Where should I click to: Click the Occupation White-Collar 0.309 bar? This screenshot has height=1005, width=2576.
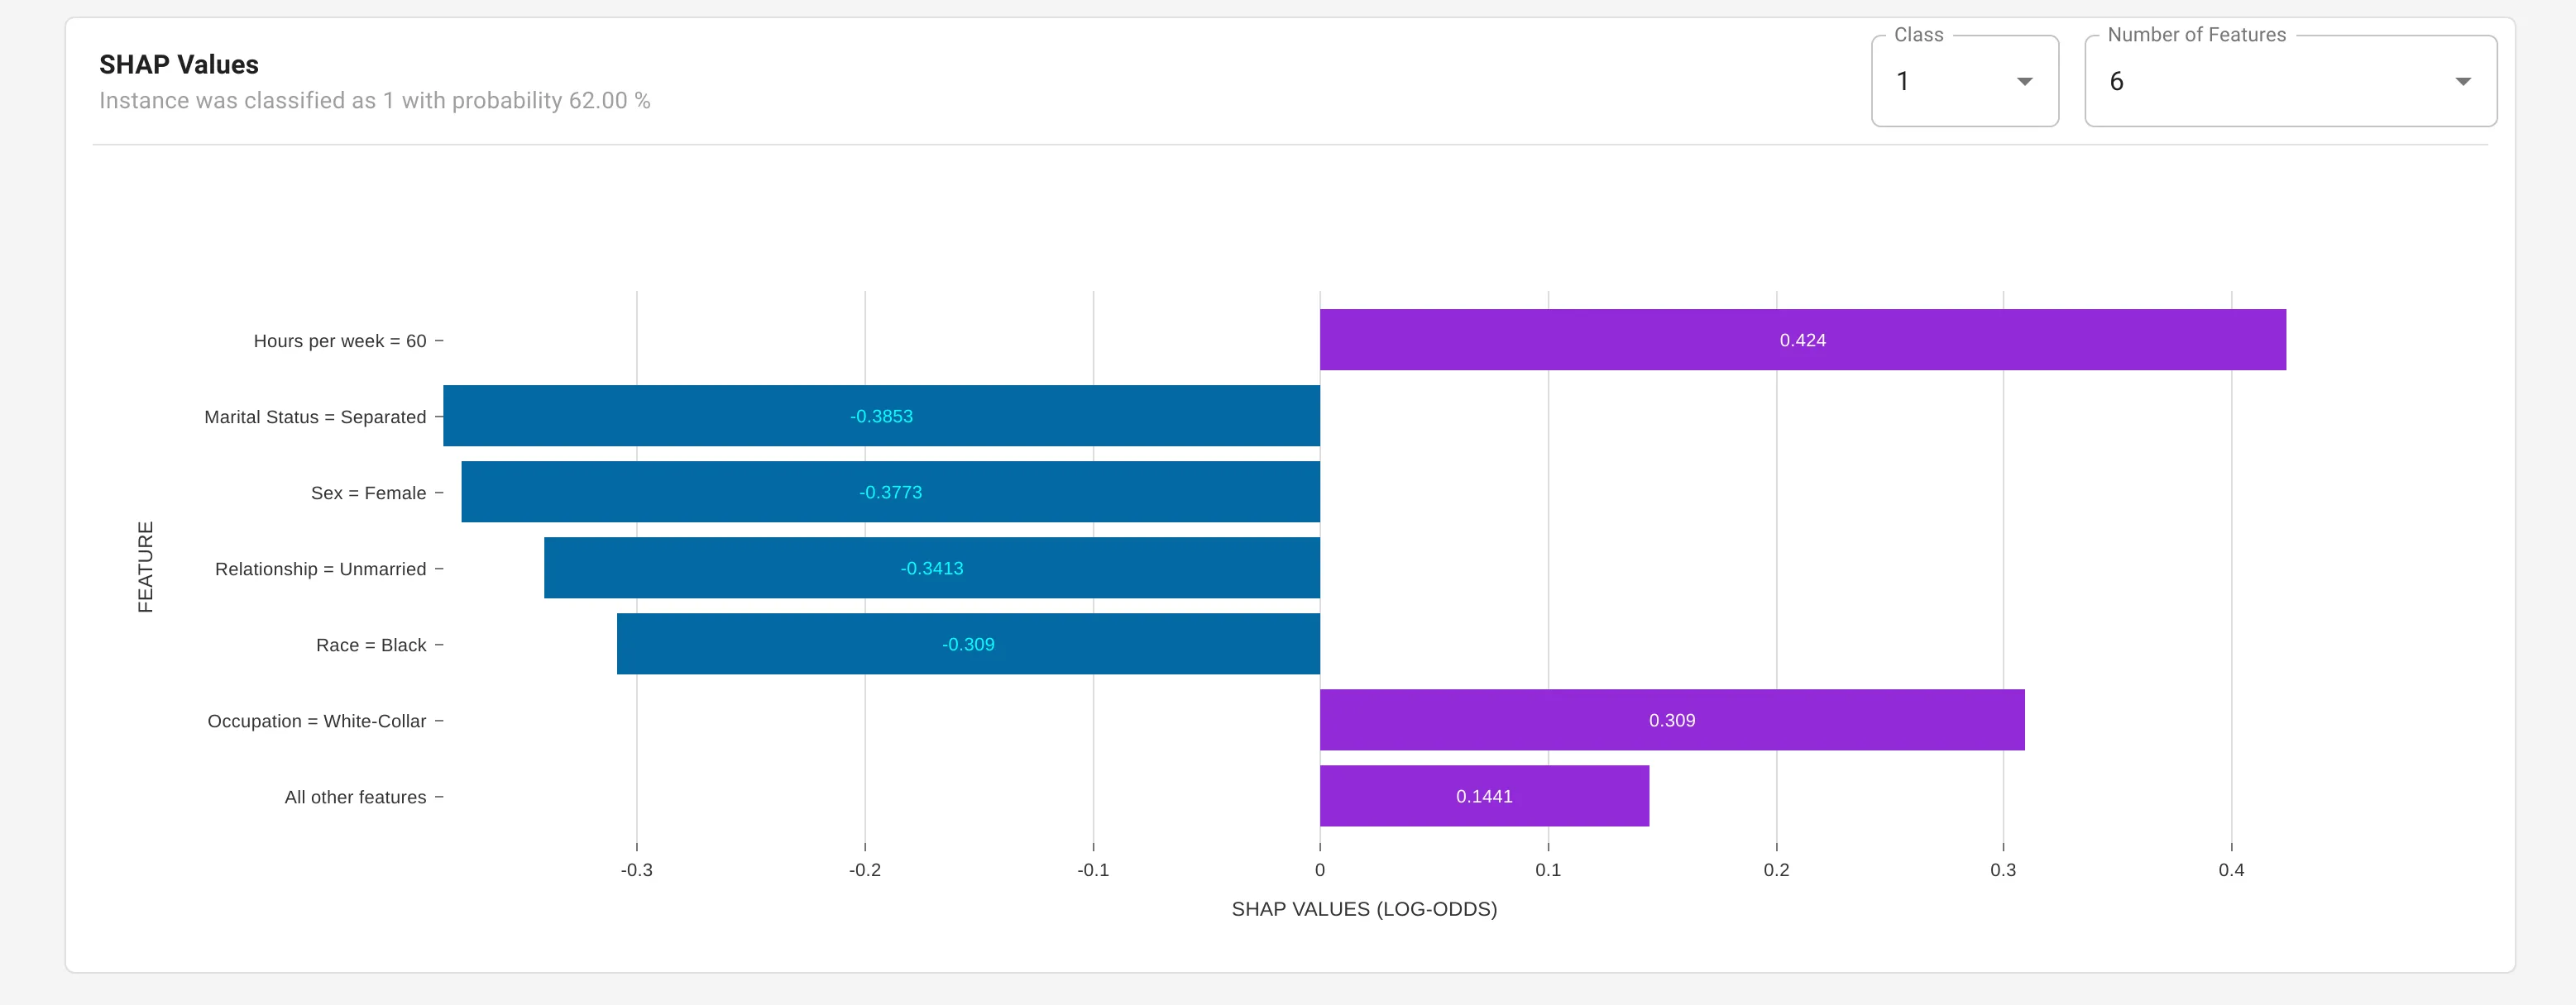click(1672, 719)
